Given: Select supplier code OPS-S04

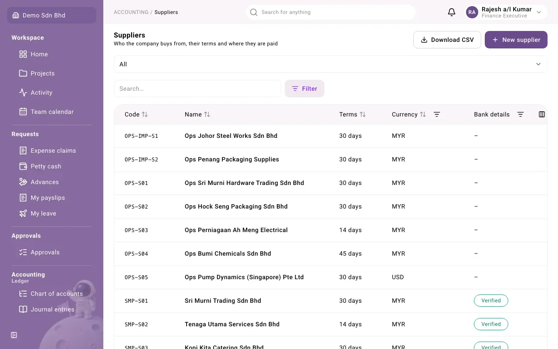Looking at the screenshot, I should 136,253.
